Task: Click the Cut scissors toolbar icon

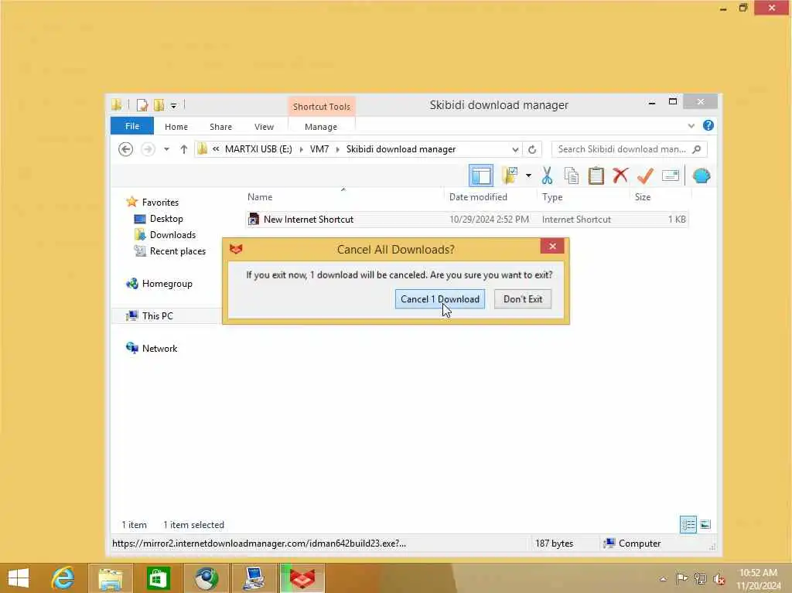Action: [x=547, y=176]
